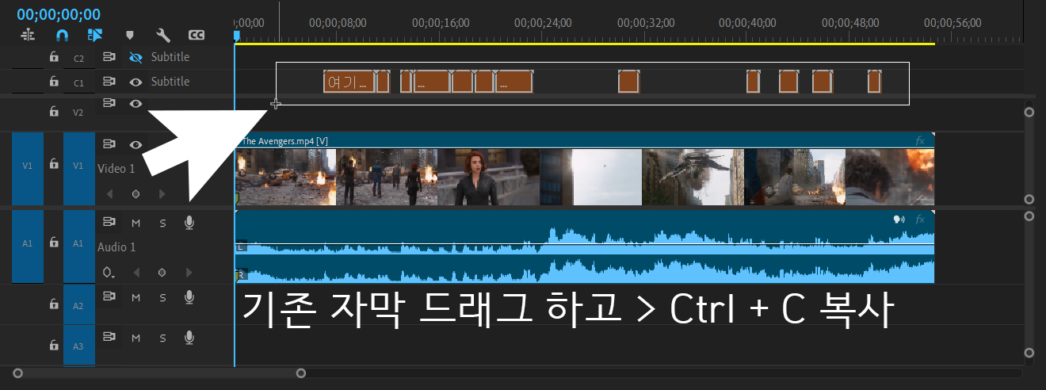
Task: Add keyframe on Audio 1 track
Action: (x=162, y=273)
